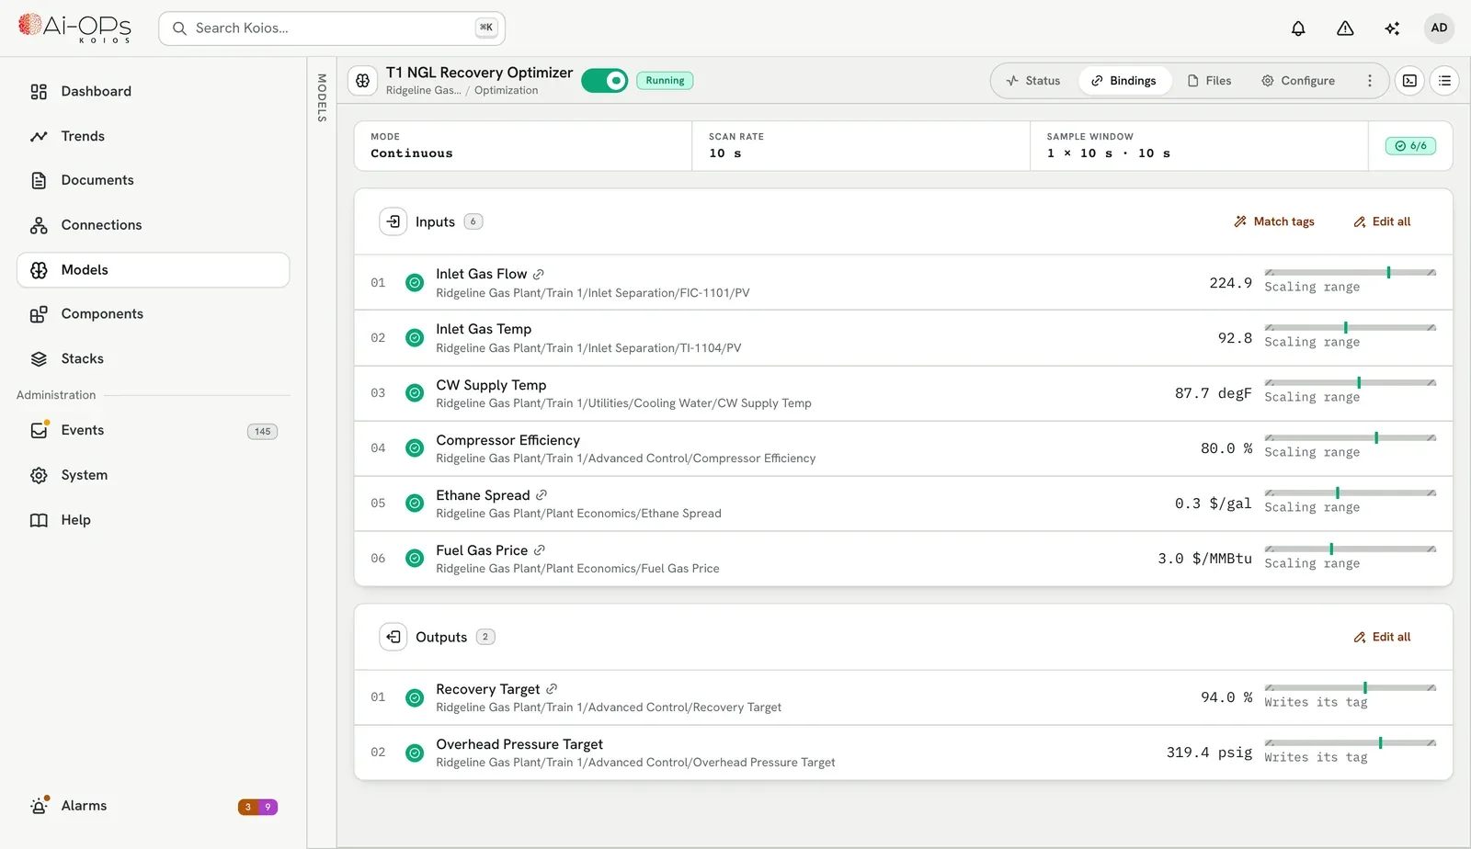Click the Recovery Target range indicator bar
This screenshot has width=1471, height=849.
(x=1350, y=688)
